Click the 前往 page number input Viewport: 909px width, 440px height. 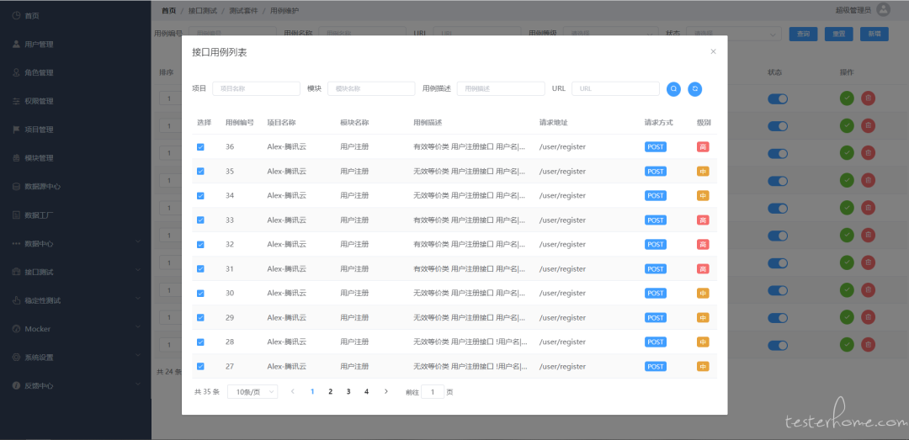433,392
